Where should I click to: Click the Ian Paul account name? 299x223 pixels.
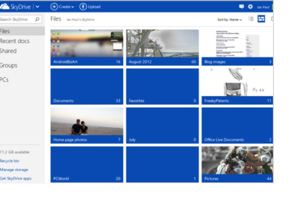(263, 7)
